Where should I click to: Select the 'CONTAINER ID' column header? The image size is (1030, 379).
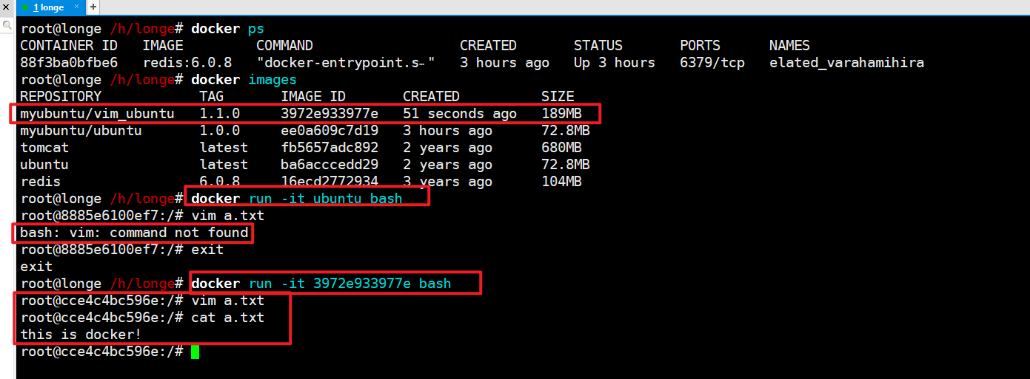69,46
